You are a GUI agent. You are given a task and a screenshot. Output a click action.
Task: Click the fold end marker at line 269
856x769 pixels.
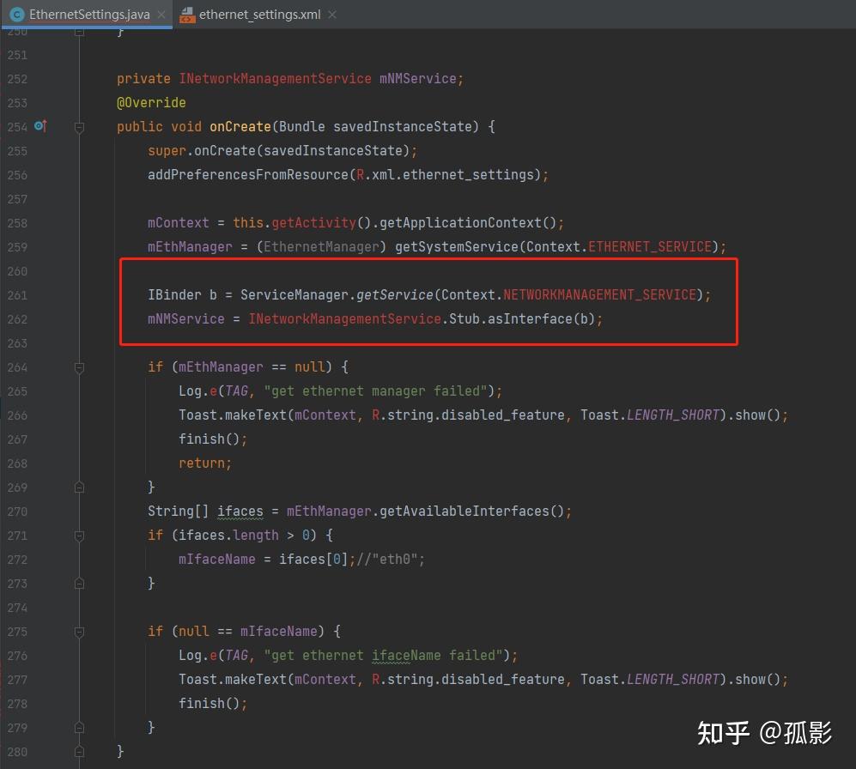[x=79, y=487]
